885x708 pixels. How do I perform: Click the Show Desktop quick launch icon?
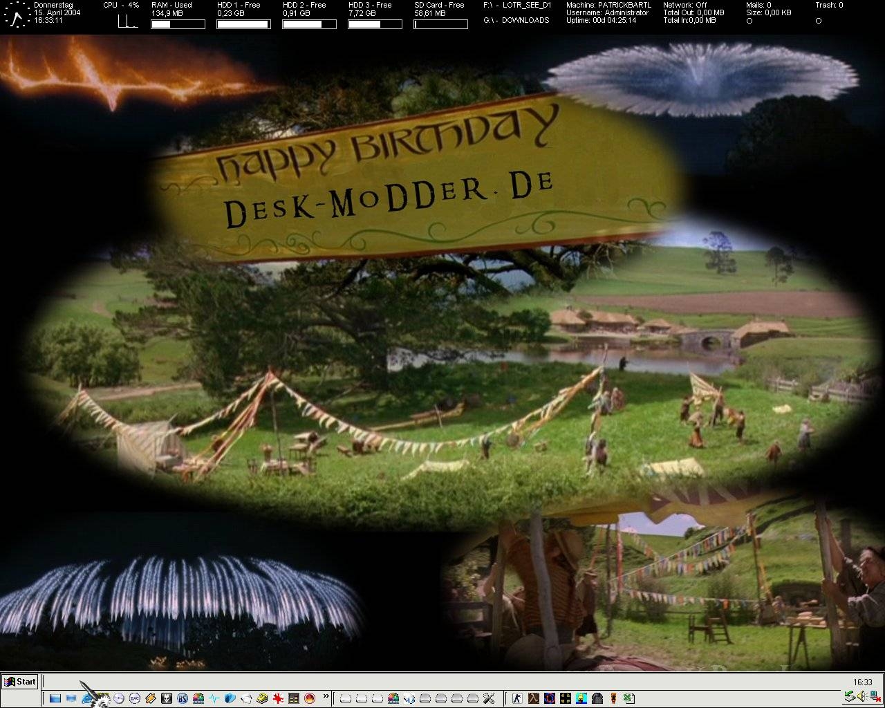point(55,698)
